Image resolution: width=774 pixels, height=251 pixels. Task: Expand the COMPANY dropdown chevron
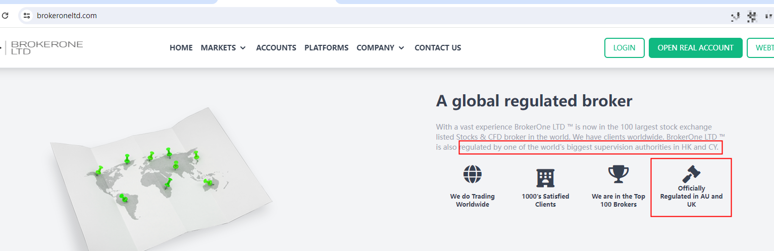[x=401, y=48]
